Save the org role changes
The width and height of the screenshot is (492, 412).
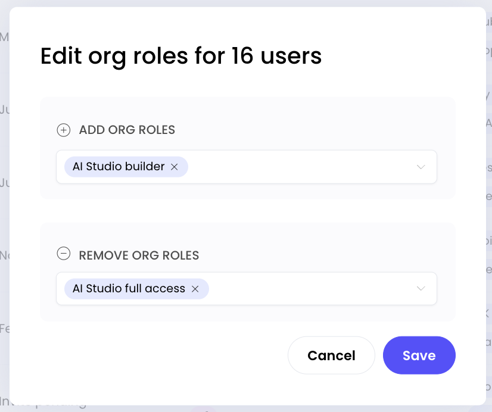pos(419,355)
